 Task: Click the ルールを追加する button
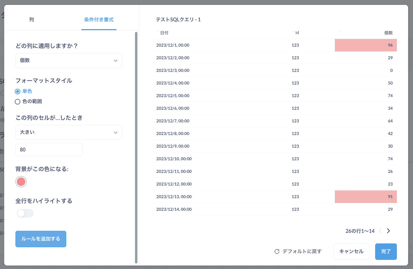pos(41,239)
